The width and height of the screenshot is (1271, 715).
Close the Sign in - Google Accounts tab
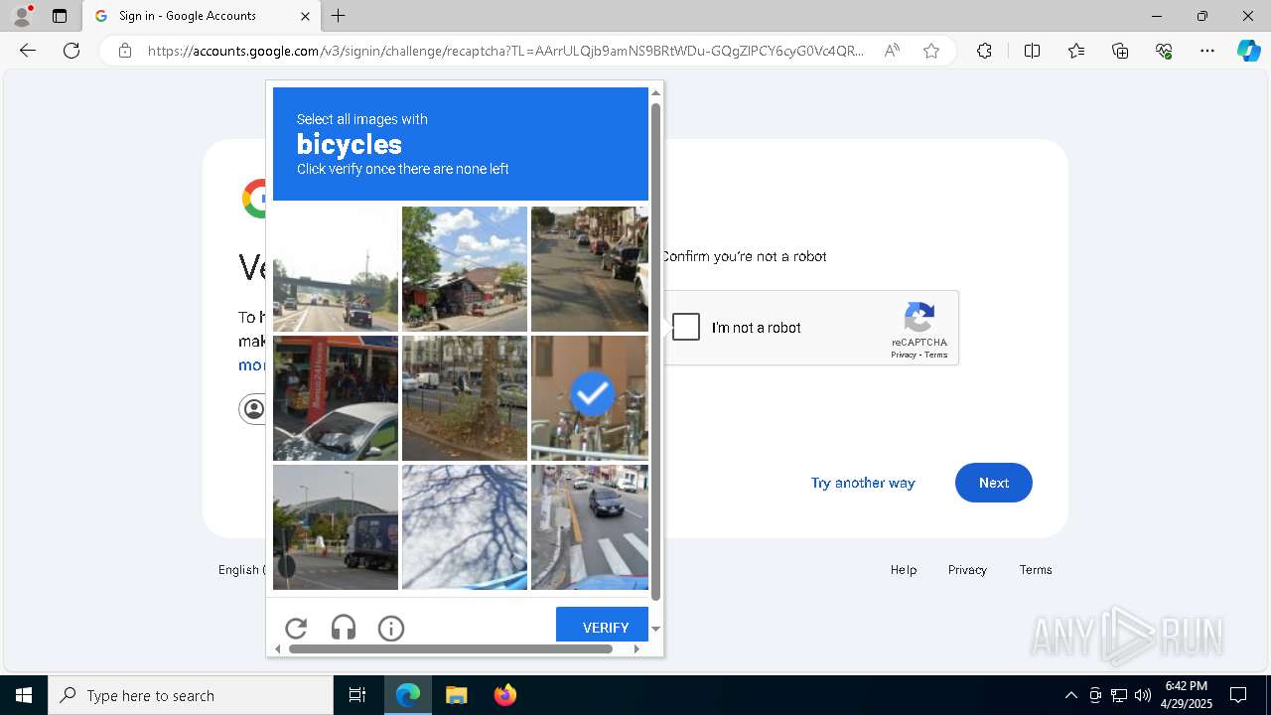(305, 16)
